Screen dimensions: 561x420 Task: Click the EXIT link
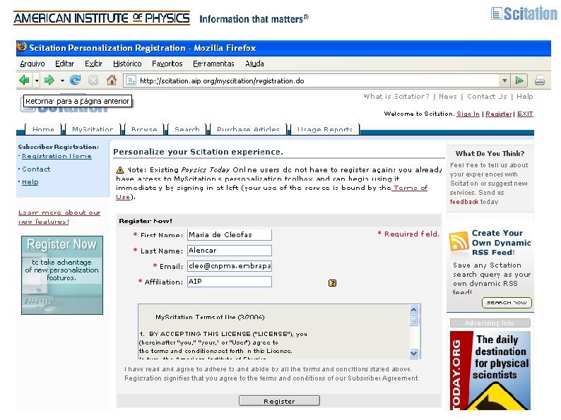525,114
